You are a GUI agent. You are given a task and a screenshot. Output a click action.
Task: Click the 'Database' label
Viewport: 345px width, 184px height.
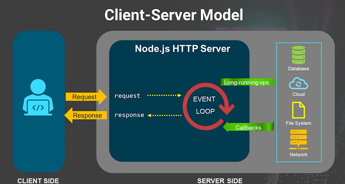pyautogui.click(x=298, y=69)
